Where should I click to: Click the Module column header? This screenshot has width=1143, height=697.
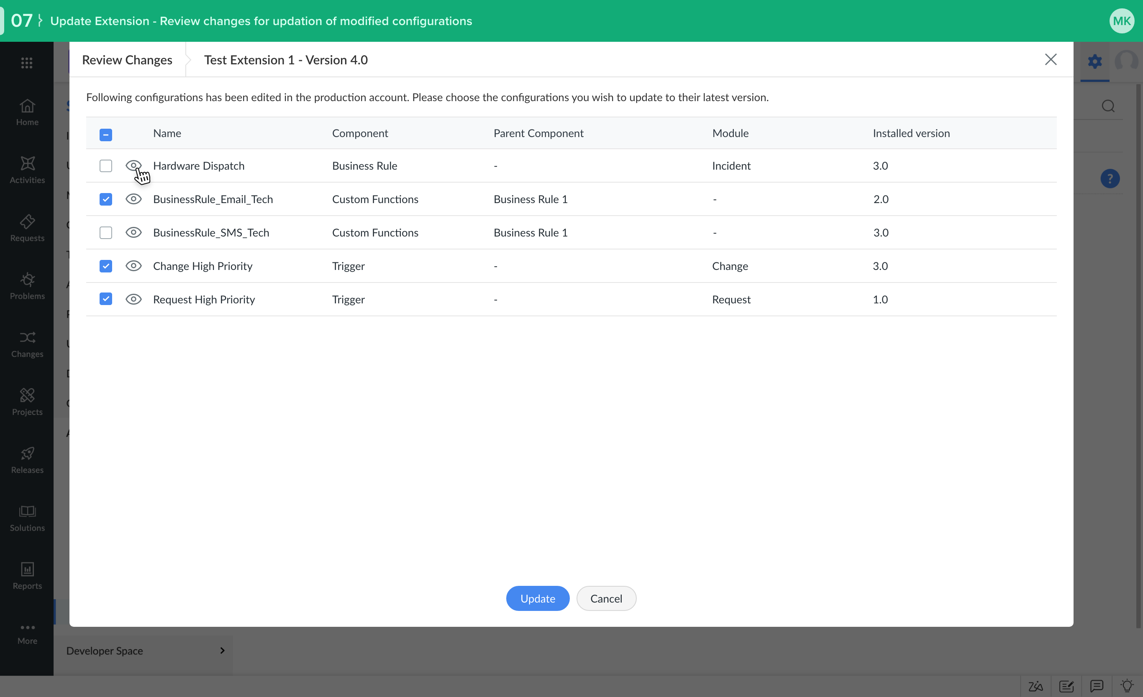[730, 133]
